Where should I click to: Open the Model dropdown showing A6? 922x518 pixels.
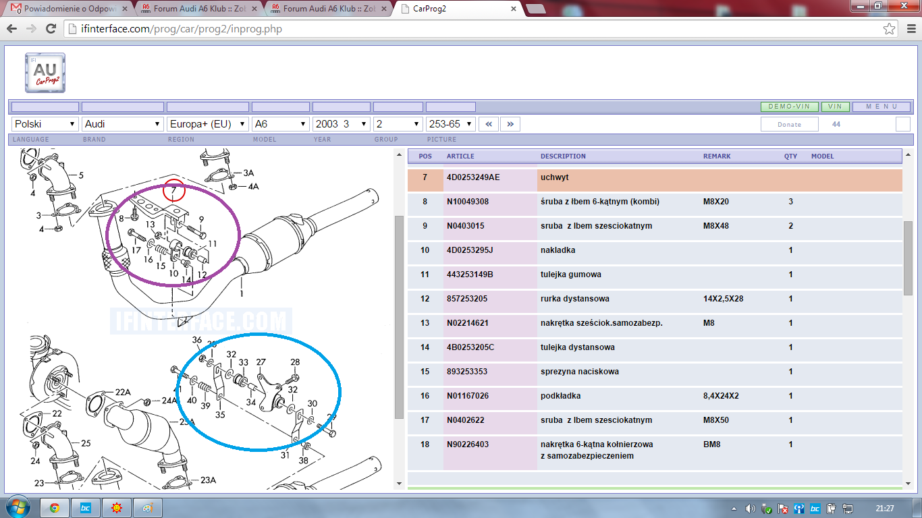[x=281, y=124]
